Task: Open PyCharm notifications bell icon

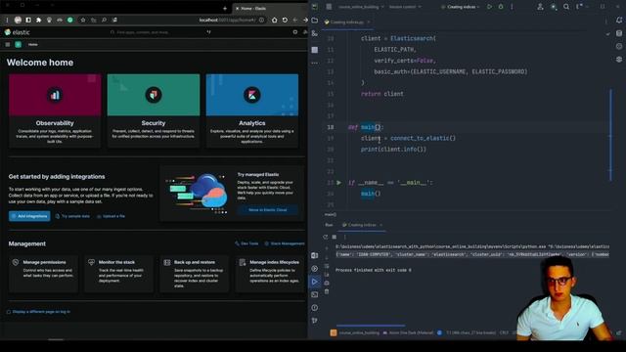Action: pos(619,21)
